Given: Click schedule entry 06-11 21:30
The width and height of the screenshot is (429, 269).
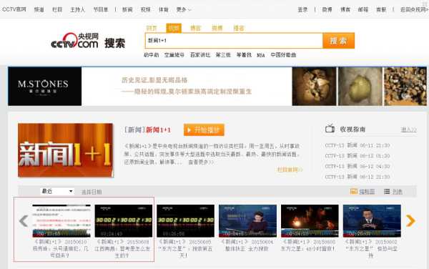Looking at the screenshot, I should coord(357,145).
